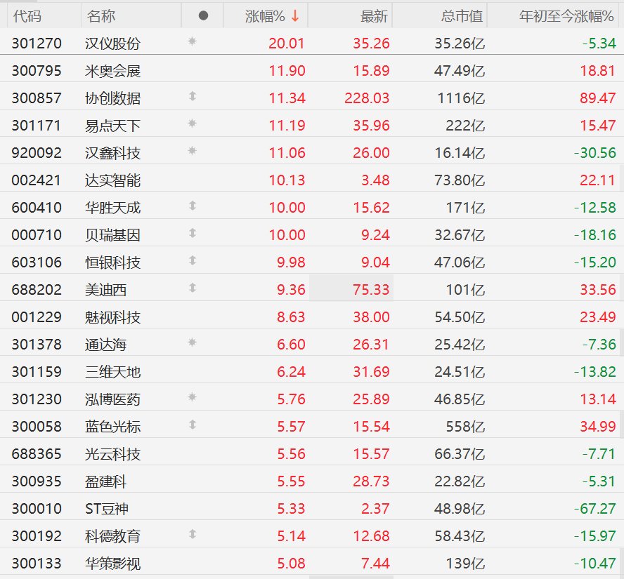The image size is (624, 579).
Task: Select stock name 通达海
Action: click(x=106, y=345)
